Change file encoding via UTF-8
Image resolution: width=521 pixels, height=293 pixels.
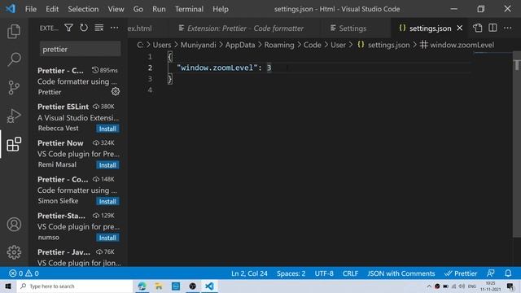coord(324,273)
